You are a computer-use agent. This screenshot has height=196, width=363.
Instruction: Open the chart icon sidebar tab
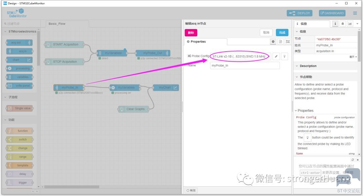pyautogui.click(x=350, y=24)
